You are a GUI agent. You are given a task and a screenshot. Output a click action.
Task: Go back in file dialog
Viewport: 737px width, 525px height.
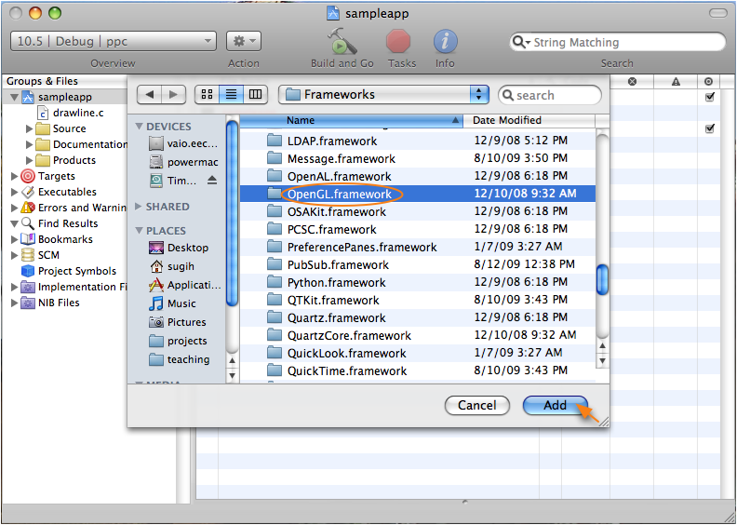tap(150, 94)
